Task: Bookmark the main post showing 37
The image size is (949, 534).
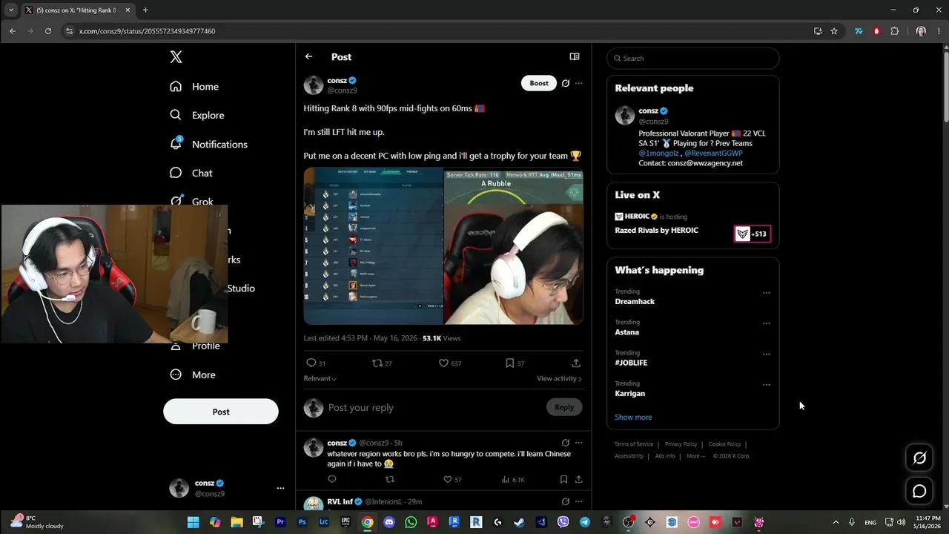Action: tap(509, 363)
